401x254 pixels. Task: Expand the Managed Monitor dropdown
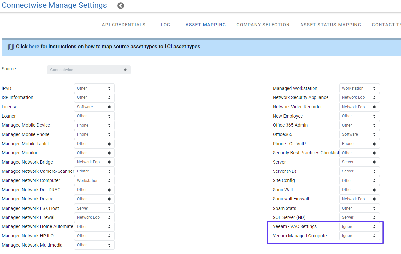tap(94, 153)
